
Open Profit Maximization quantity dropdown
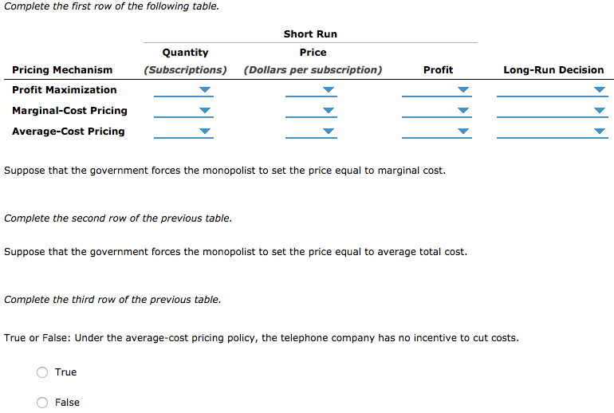tap(185, 90)
